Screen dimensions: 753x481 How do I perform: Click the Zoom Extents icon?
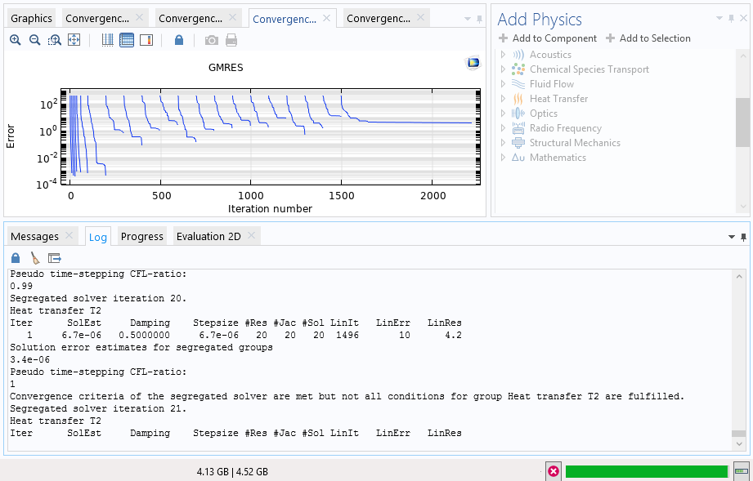coord(74,40)
